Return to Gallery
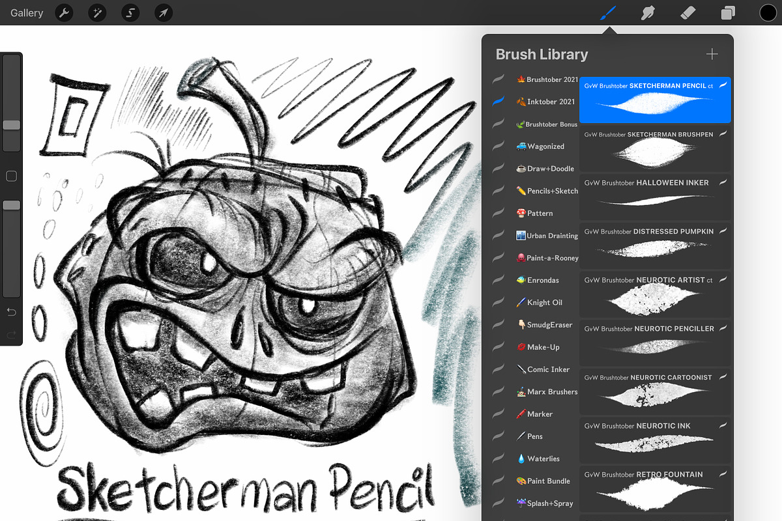 (x=27, y=12)
